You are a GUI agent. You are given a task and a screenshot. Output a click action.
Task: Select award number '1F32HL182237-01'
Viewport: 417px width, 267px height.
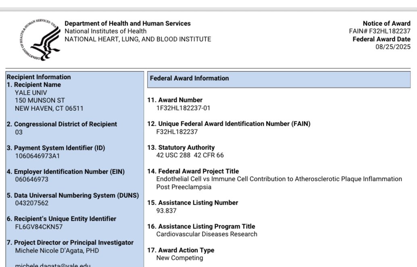(183, 108)
